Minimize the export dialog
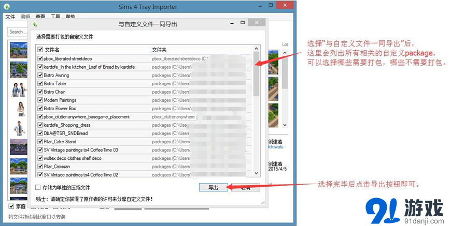Image resolution: width=450 pixels, height=226 pixels. [x=232, y=23]
